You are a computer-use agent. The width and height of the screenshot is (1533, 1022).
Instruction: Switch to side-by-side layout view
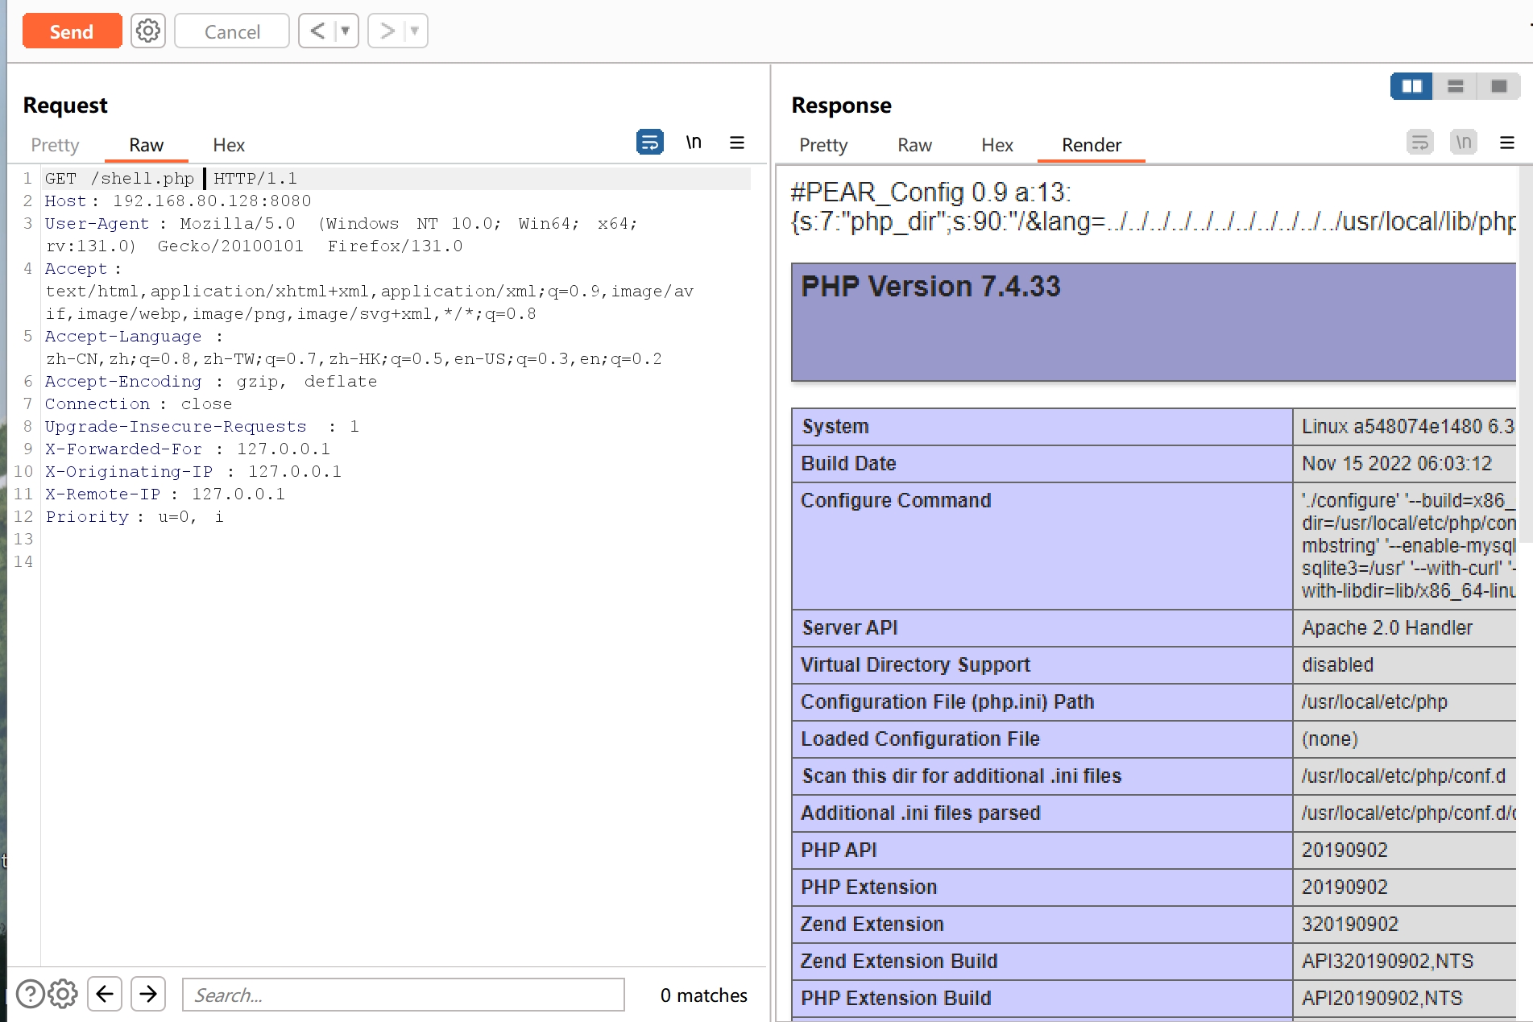tap(1411, 86)
